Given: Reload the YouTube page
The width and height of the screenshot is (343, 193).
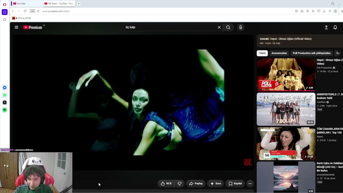Looking at the screenshot, I should (x=25, y=11).
